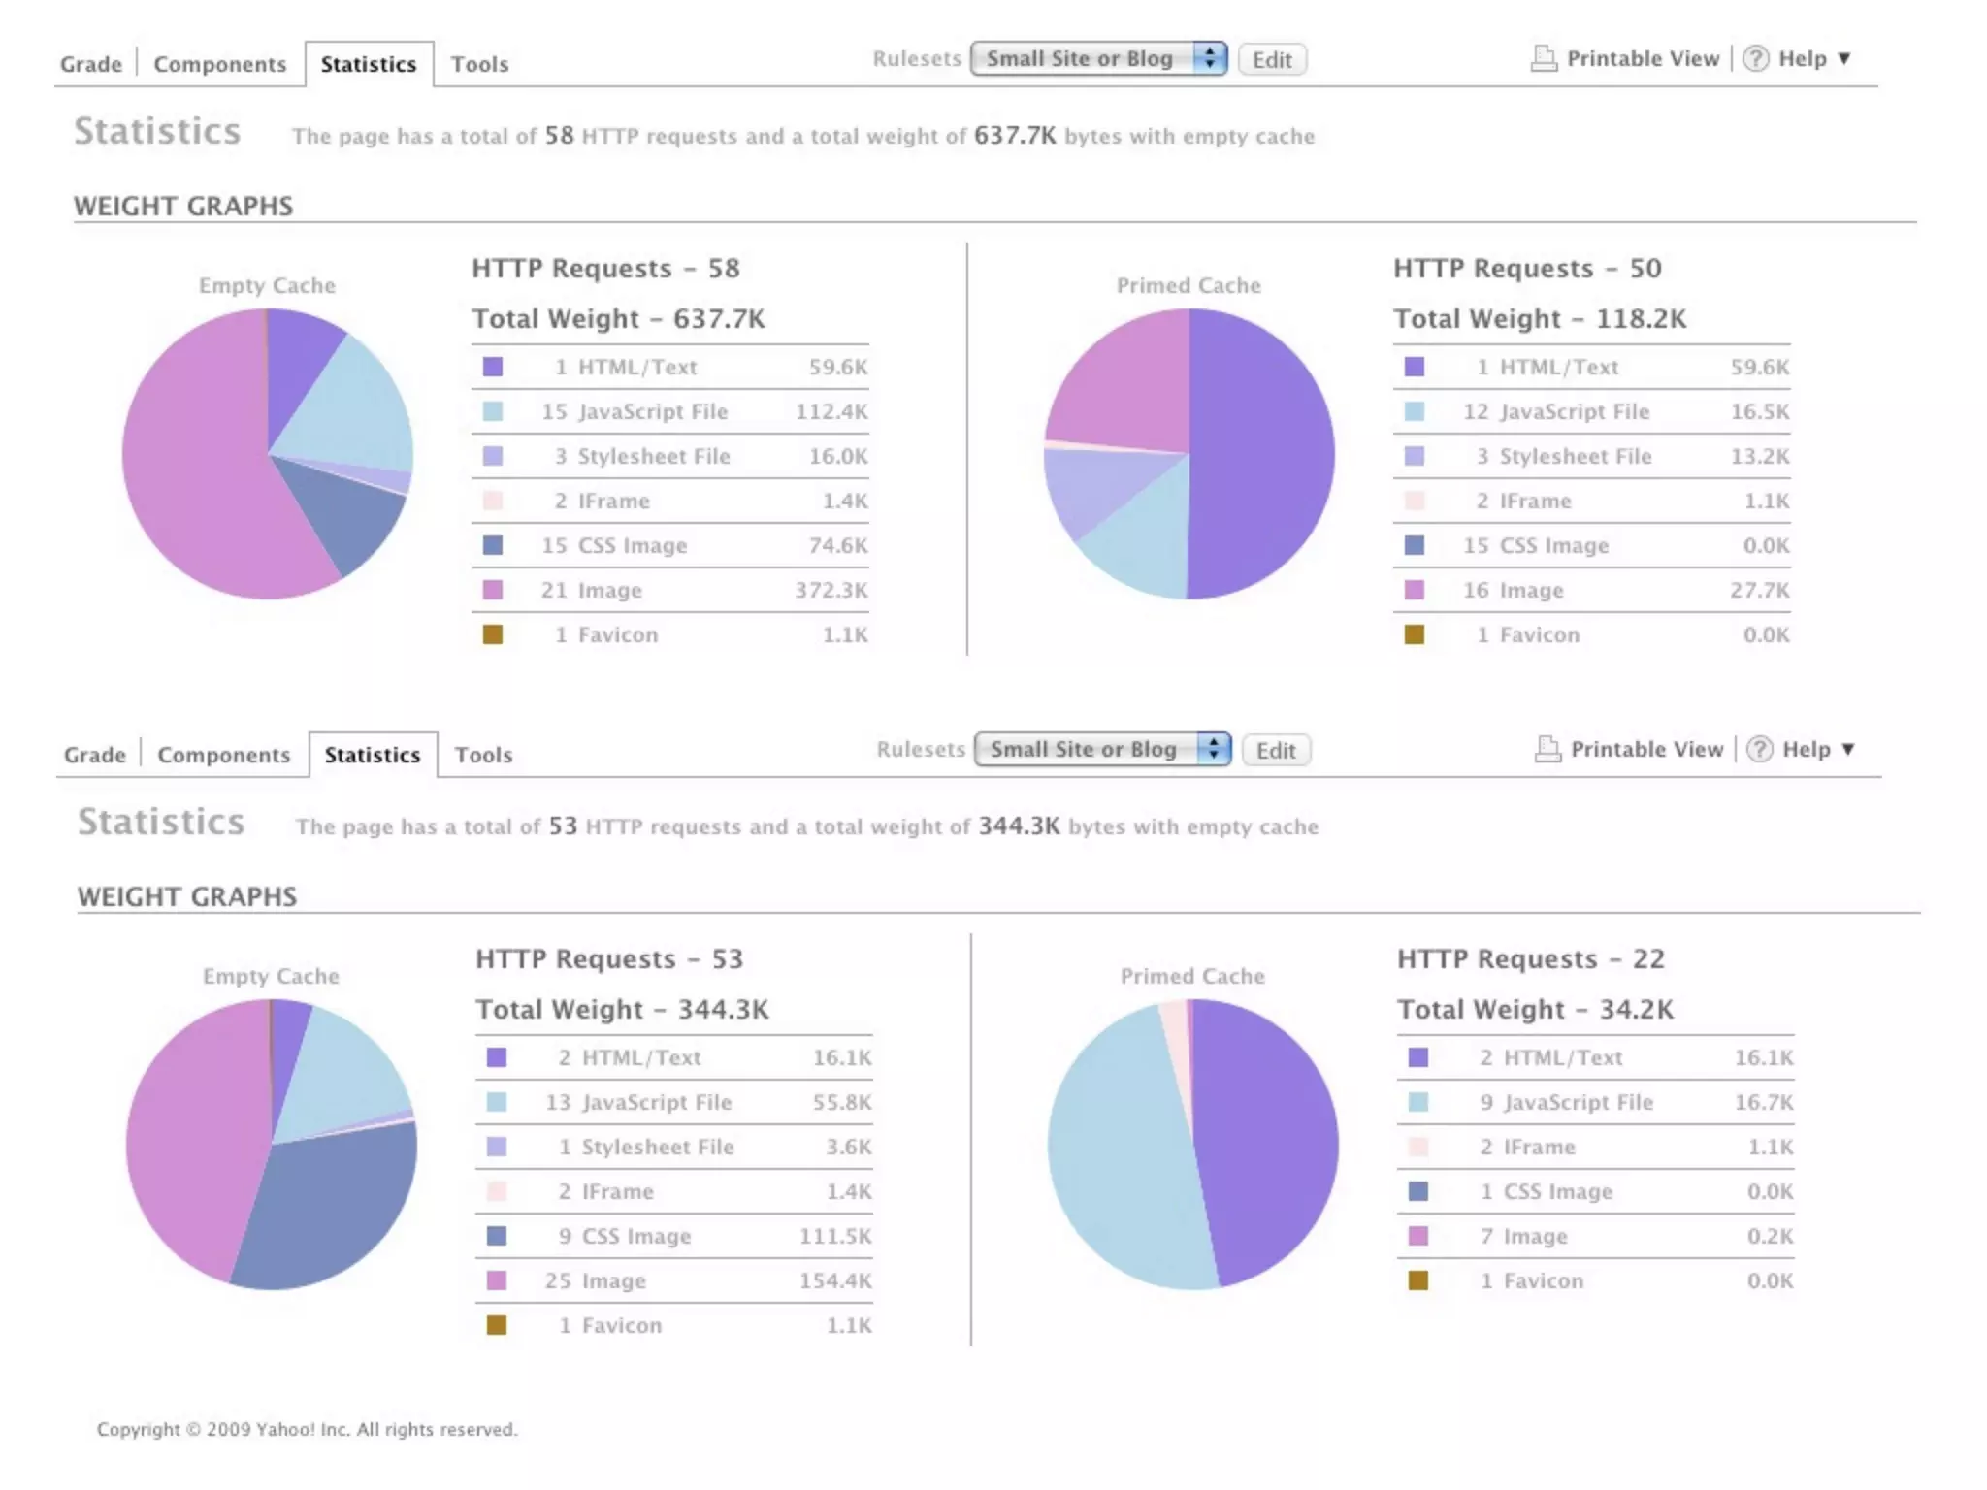Open the top Components tab
Screen dimensions: 1987x1490
[x=220, y=65]
